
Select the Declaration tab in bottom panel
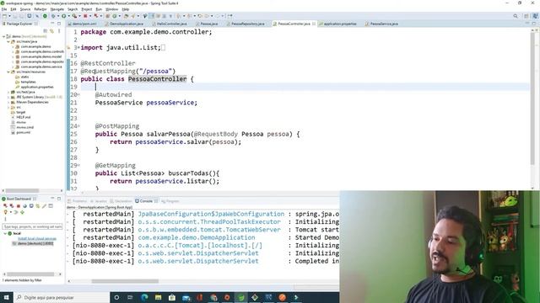coord(121,201)
